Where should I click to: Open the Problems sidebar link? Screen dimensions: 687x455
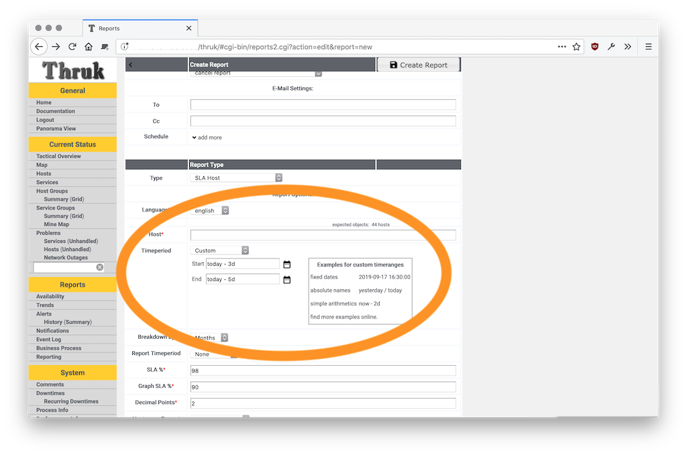pos(48,233)
